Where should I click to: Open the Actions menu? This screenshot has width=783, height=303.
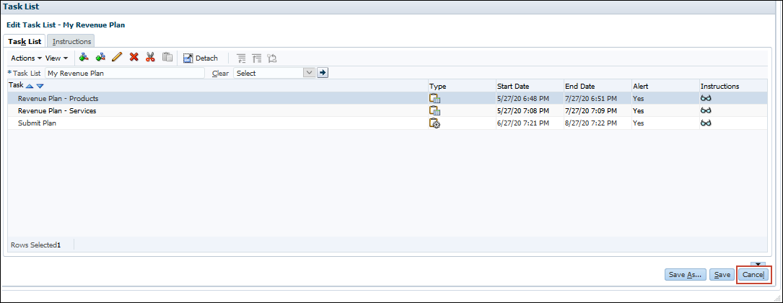[27, 58]
